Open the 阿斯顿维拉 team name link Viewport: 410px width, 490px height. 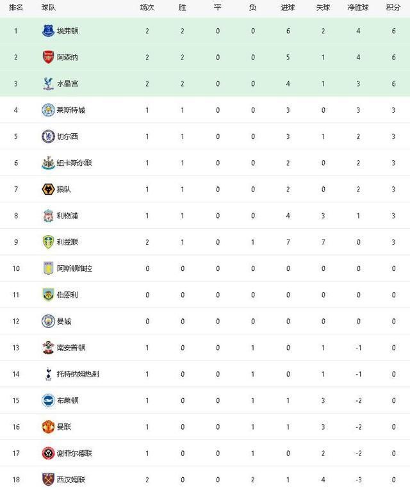[74, 268]
